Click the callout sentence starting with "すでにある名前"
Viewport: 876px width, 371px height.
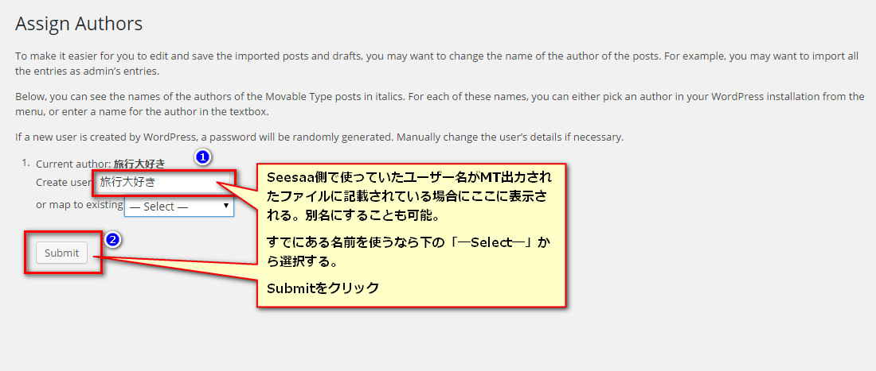(408, 251)
